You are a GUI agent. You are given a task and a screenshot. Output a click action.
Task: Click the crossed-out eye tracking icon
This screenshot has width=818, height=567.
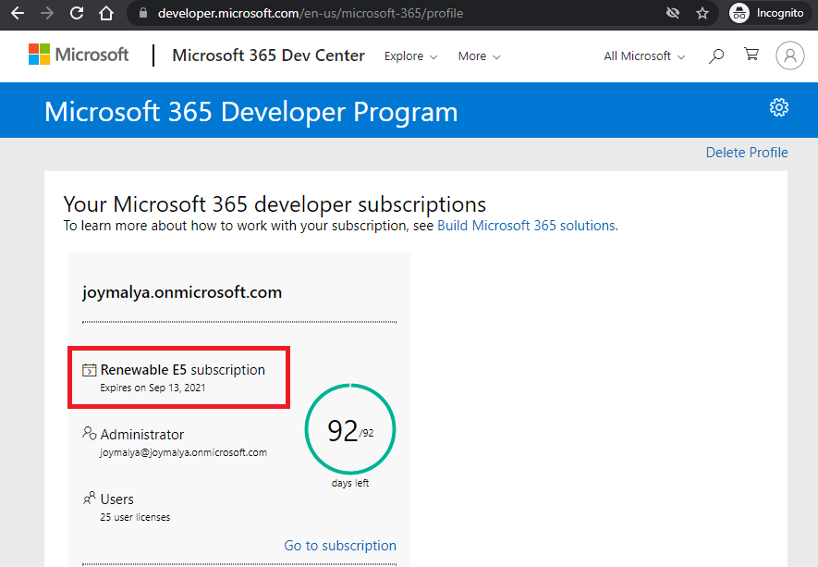click(673, 13)
